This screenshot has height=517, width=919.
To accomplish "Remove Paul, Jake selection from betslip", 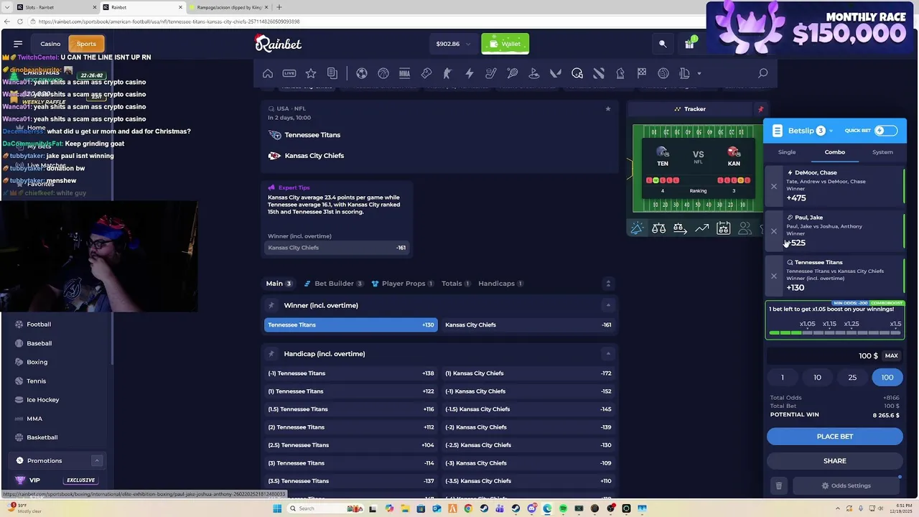I will pos(774,231).
